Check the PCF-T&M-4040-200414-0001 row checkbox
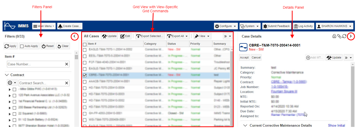360x132 pixels. coord(85,62)
